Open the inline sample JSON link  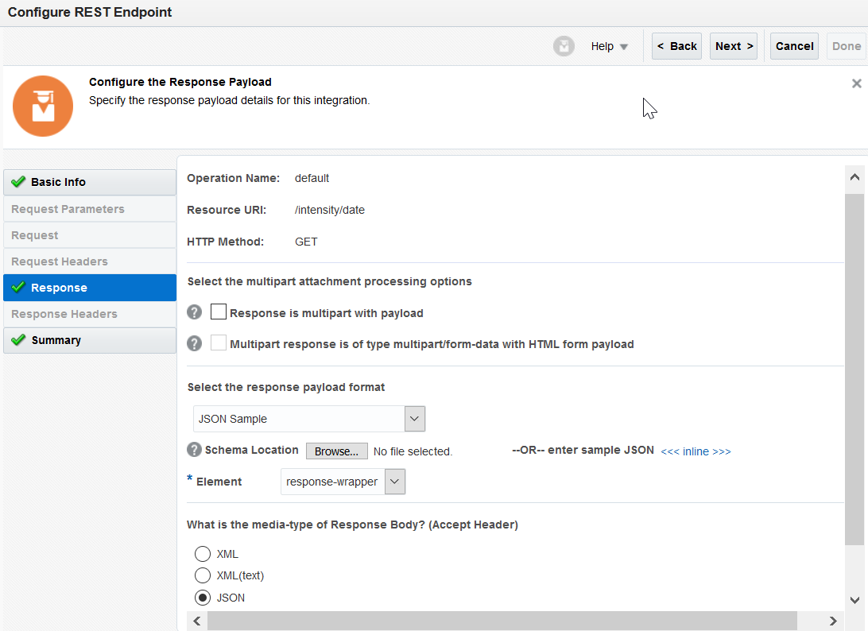pyautogui.click(x=696, y=451)
